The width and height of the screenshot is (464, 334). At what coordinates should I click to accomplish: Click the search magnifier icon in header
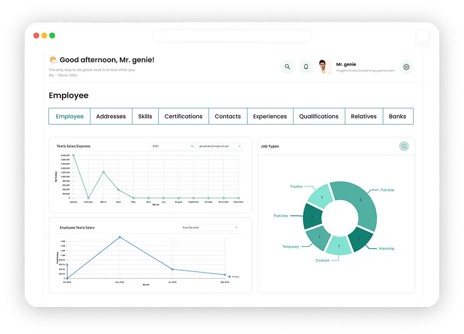click(x=287, y=66)
